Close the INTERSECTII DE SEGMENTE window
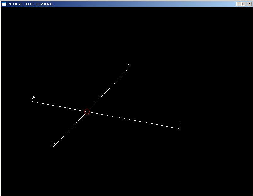 [250, 4]
